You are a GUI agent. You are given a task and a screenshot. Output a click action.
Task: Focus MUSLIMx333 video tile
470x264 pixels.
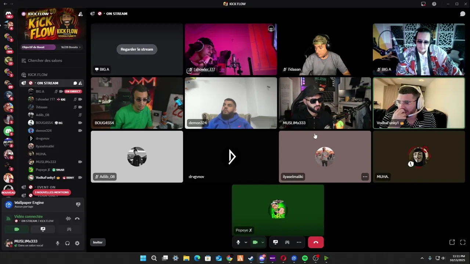pos(325,103)
